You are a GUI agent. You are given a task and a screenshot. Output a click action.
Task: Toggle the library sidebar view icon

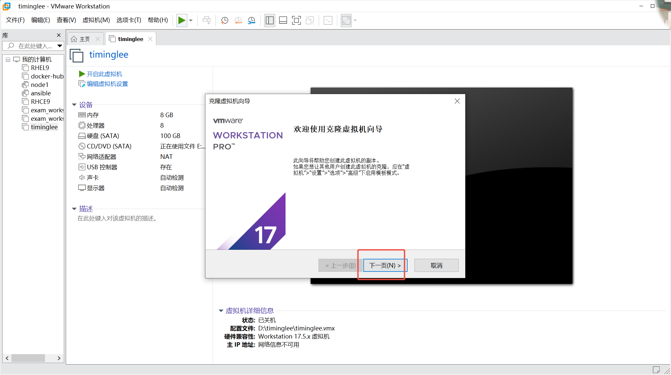pyautogui.click(x=270, y=21)
